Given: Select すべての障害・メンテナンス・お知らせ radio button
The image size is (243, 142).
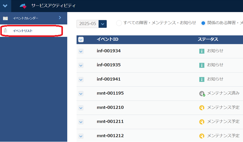Looking at the screenshot, I should [x=119, y=23].
